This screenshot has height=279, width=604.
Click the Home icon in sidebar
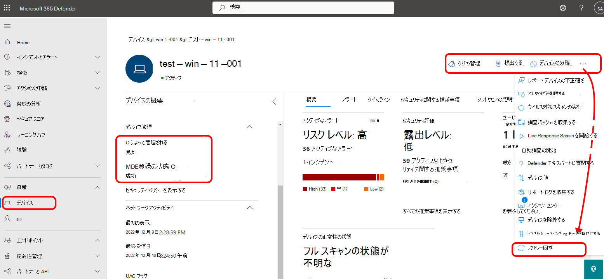[x=7, y=42]
